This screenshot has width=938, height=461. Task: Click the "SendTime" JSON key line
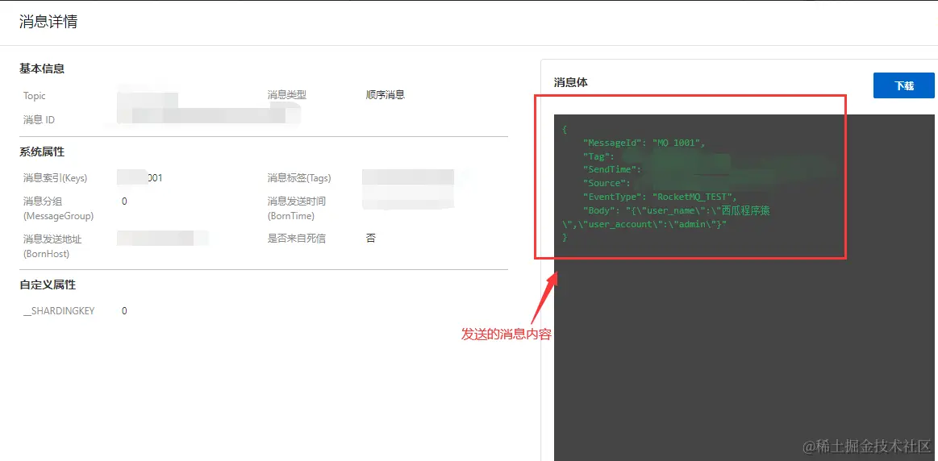pyautogui.click(x=612, y=169)
